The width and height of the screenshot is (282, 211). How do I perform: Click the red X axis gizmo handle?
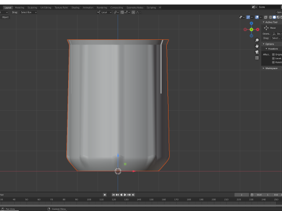click(x=258, y=29)
